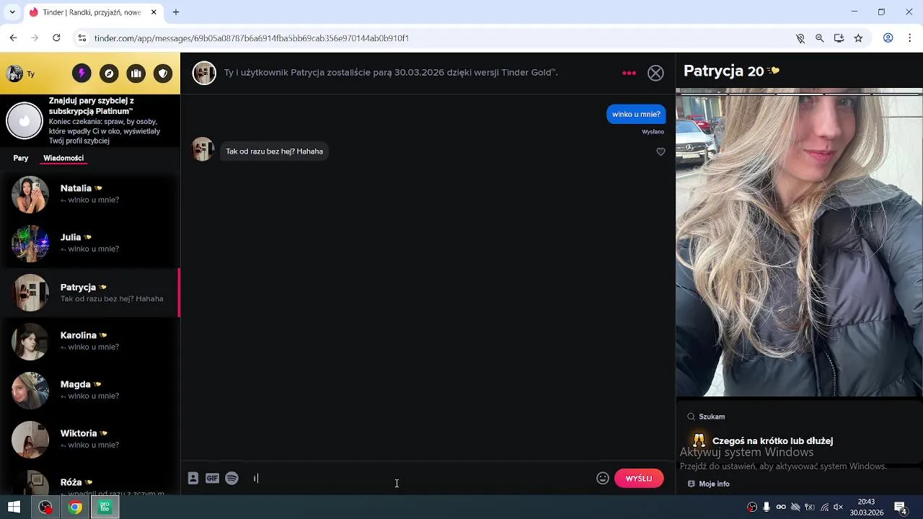Open the tab search dropdown arrow

click(12, 12)
